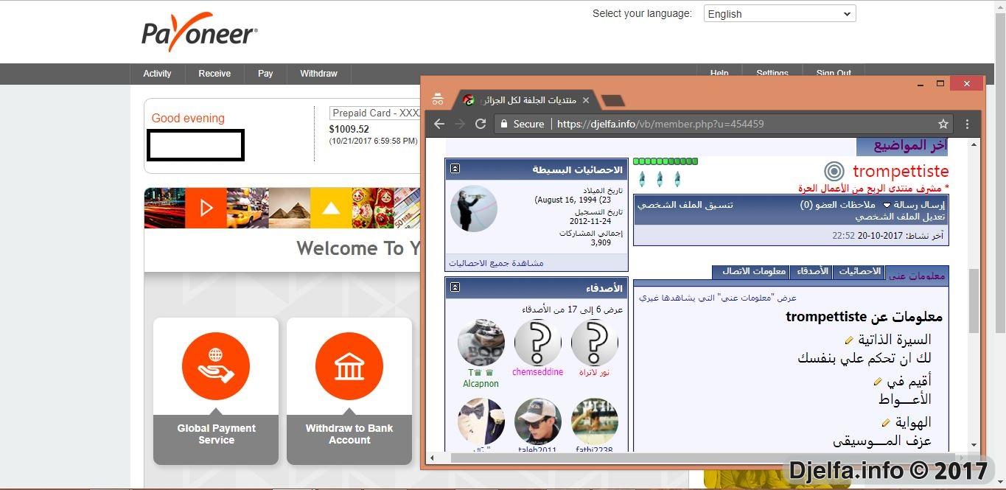Click the vertical scrollbar thumb of forum page

click(x=974, y=301)
